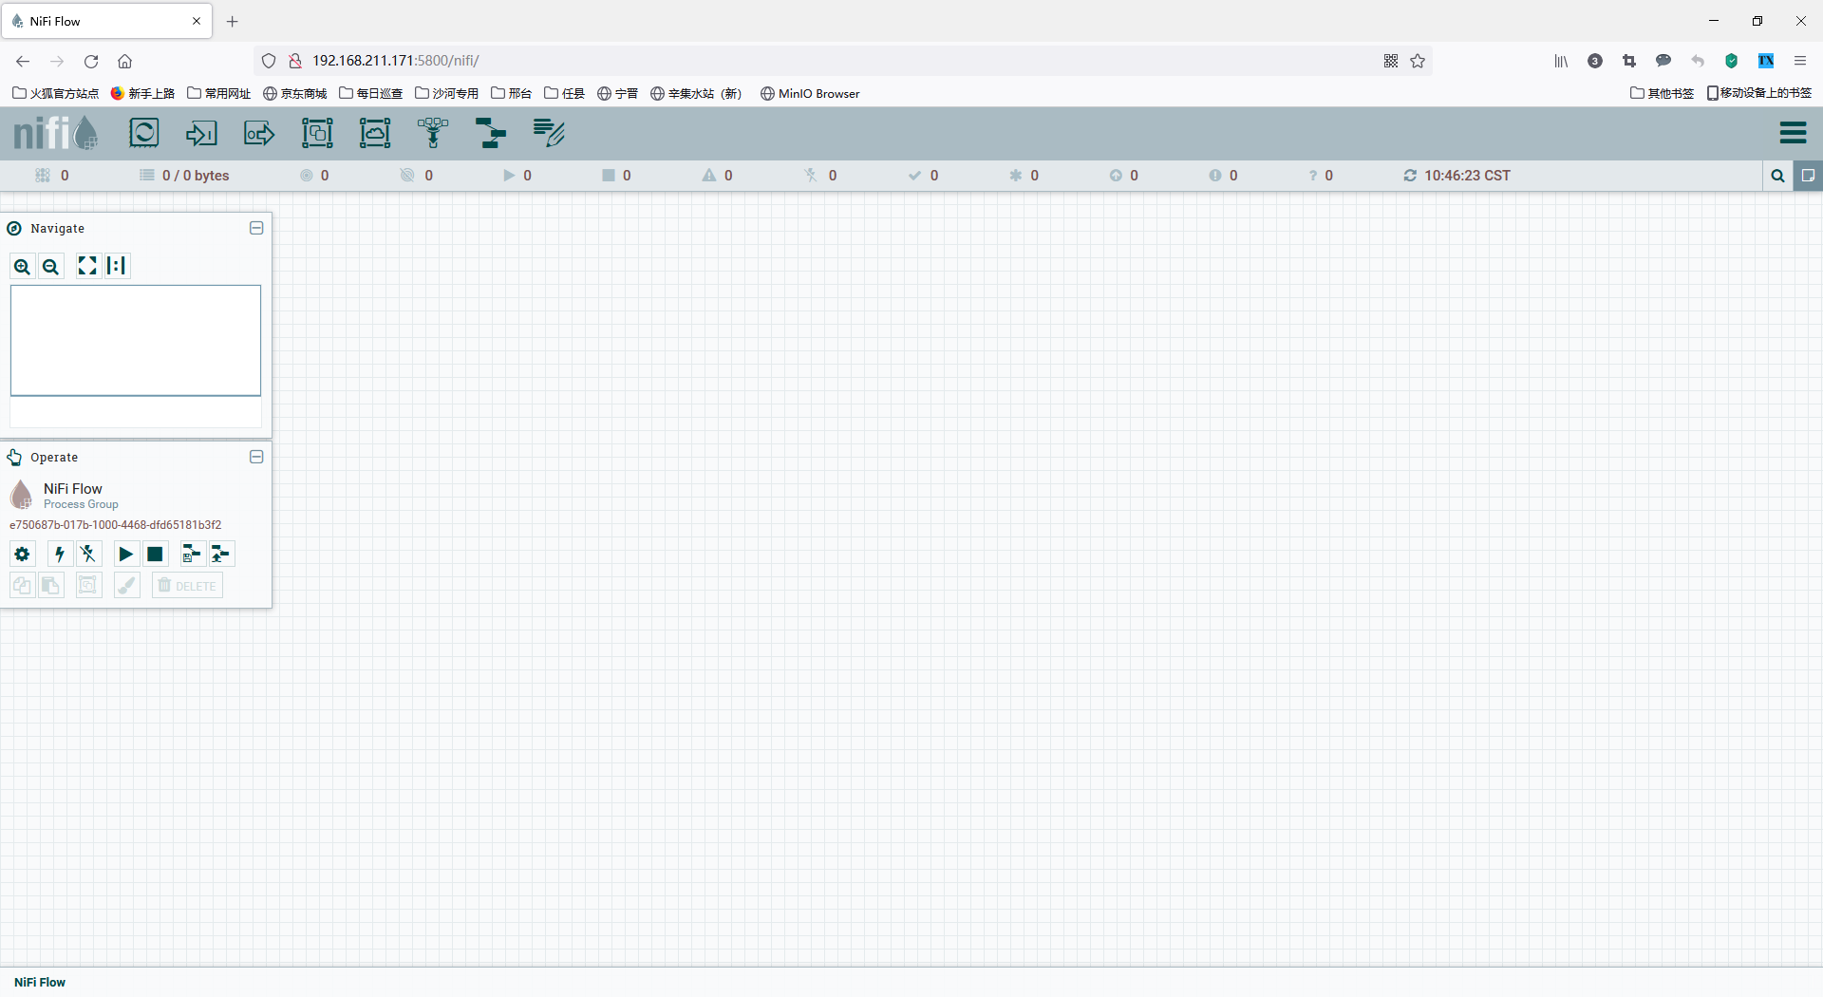Screen dimensions: 1823x997
Task: Select the Processor component icon
Action: coord(144,133)
